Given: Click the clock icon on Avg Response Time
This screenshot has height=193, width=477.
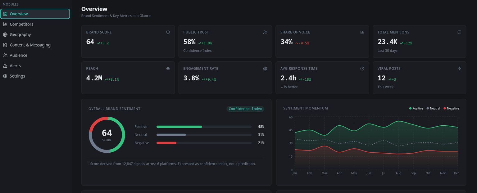Looking at the screenshot, I should [362, 69].
